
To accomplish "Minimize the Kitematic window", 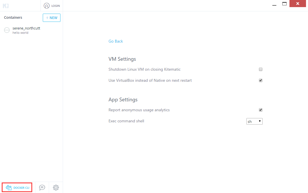I will (x=274, y=4).
